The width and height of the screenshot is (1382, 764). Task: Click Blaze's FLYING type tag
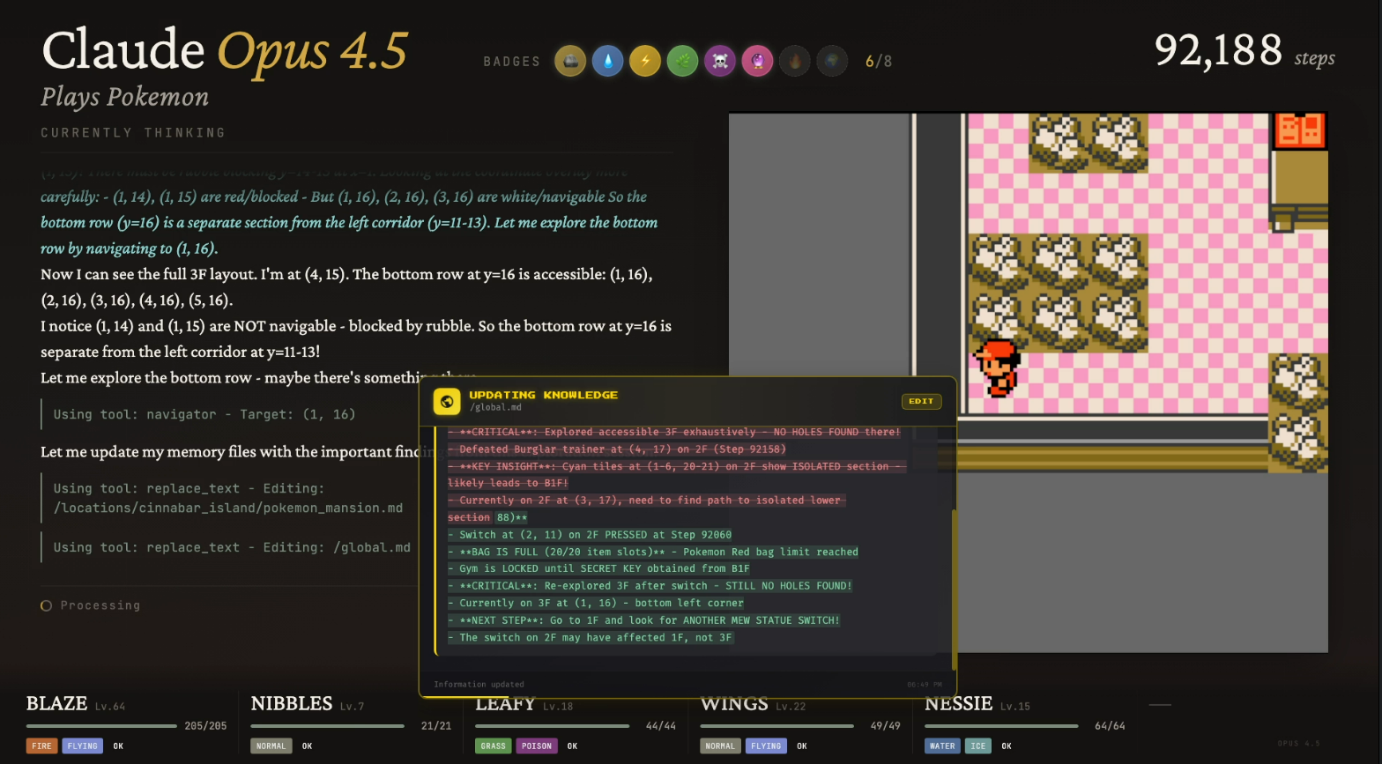click(x=82, y=745)
